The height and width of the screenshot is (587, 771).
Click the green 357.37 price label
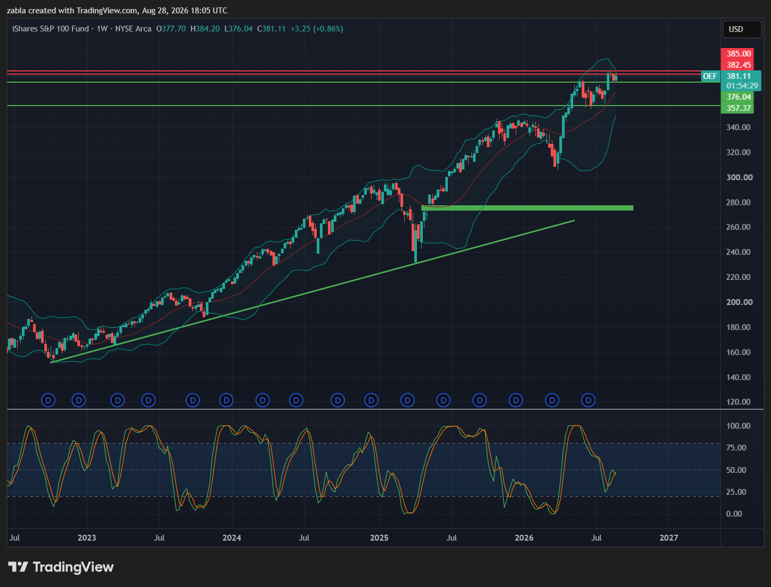737,108
